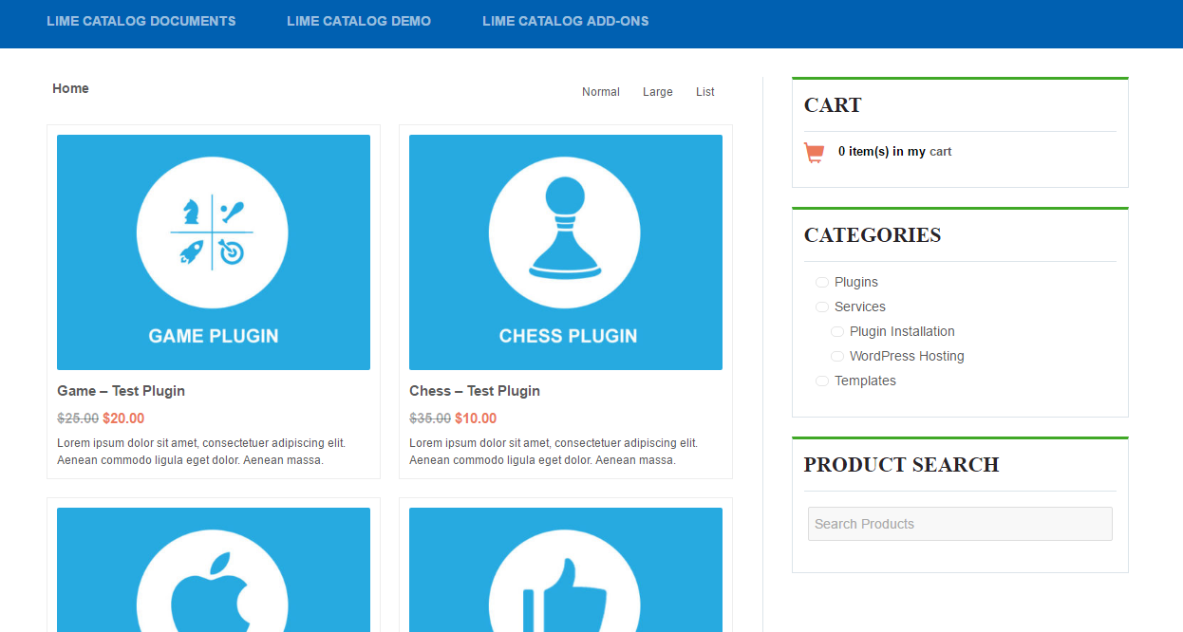1183x632 pixels.
Task: Click the struck-through $25.00 price
Action: click(78, 418)
